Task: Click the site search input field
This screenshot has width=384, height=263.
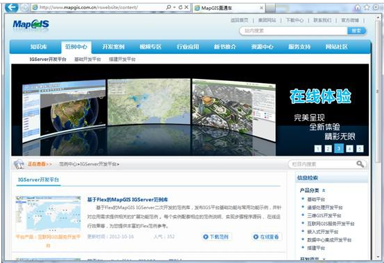Action: (x=293, y=30)
